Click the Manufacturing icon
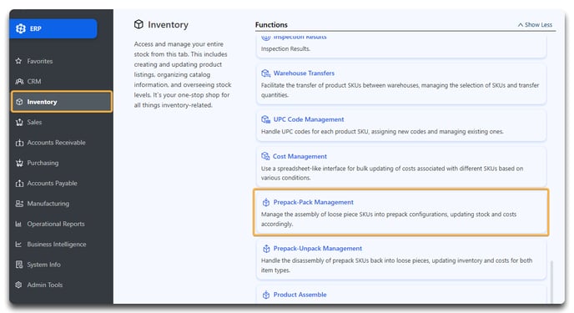 pyautogui.click(x=19, y=204)
